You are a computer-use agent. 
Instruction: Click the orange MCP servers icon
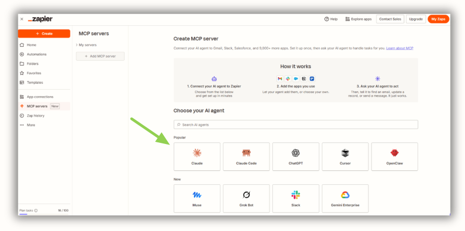(x=21, y=106)
